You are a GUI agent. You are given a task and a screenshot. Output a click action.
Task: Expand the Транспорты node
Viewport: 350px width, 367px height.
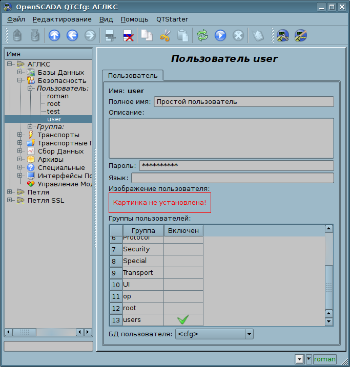pyautogui.click(x=19, y=135)
